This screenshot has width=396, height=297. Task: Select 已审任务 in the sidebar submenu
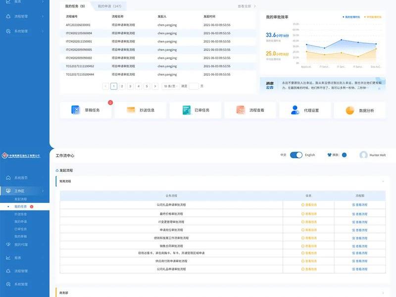tap(20, 229)
